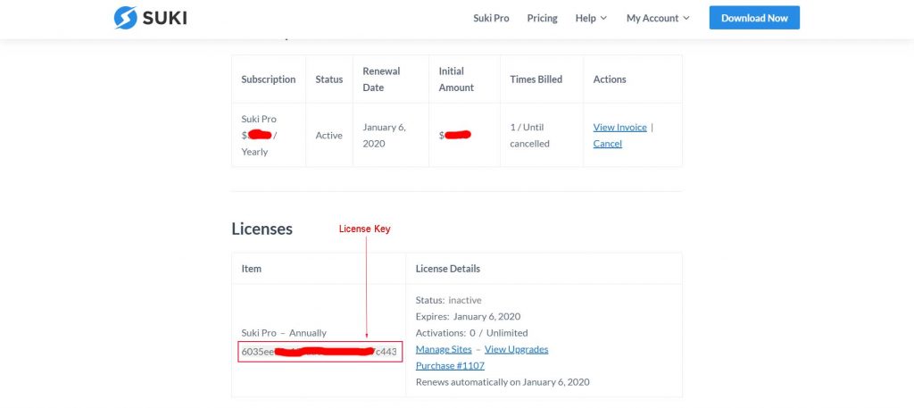Click the Suki Pro – Annually text
Image resolution: width=914 pixels, height=408 pixels.
[x=284, y=333]
